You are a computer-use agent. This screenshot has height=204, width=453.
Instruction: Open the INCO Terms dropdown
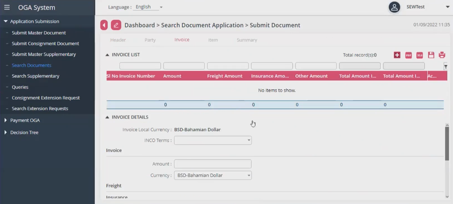click(x=213, y=140)
